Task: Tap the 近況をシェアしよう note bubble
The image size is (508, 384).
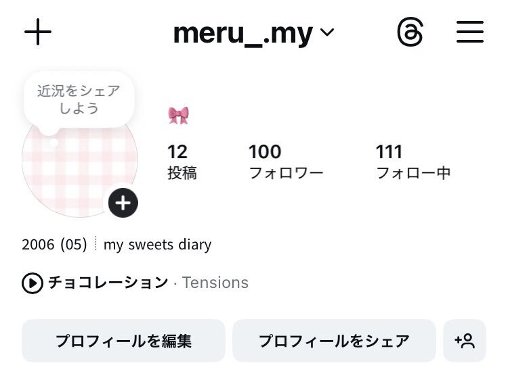Action: click(x=79, y=99)
